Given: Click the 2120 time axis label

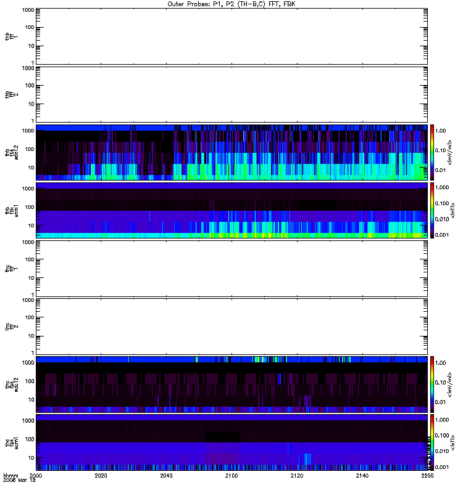Looking at the screenshot, I should 297,475.
